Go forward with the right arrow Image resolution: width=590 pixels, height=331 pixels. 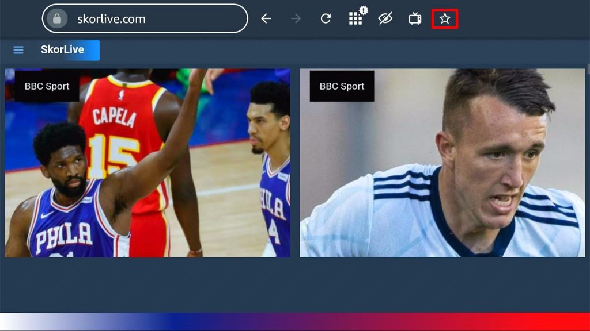(296, 18)
